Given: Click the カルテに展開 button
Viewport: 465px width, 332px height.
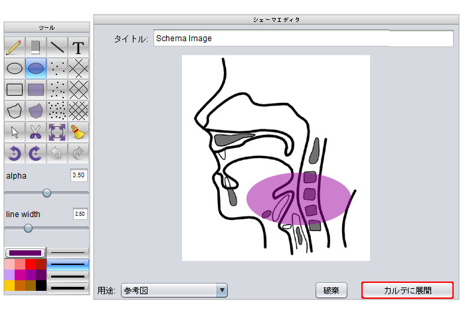Looking at the screenshot, I should 407,290.
